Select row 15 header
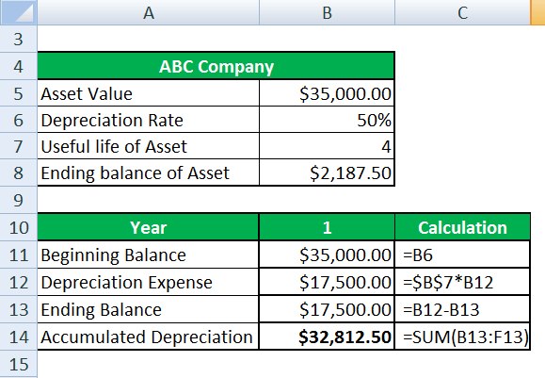 (x=18, y=364)
